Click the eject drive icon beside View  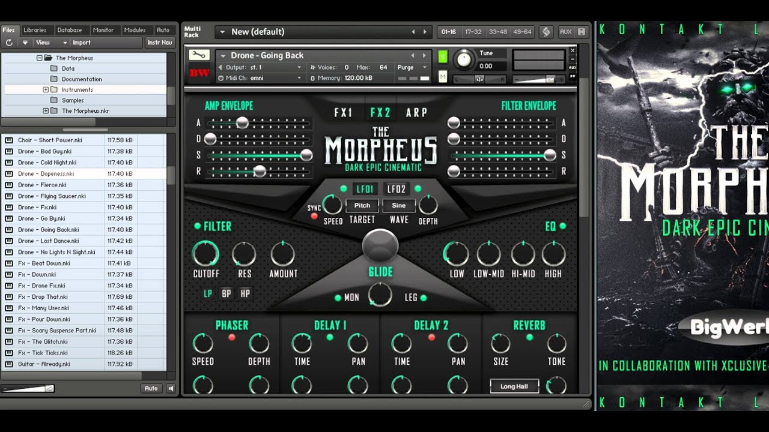(25, 43)
